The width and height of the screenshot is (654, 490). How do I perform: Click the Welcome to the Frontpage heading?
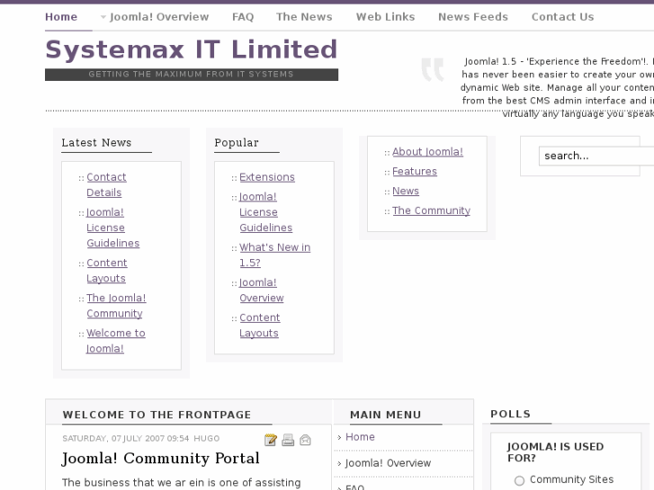[x=157, y=415]
